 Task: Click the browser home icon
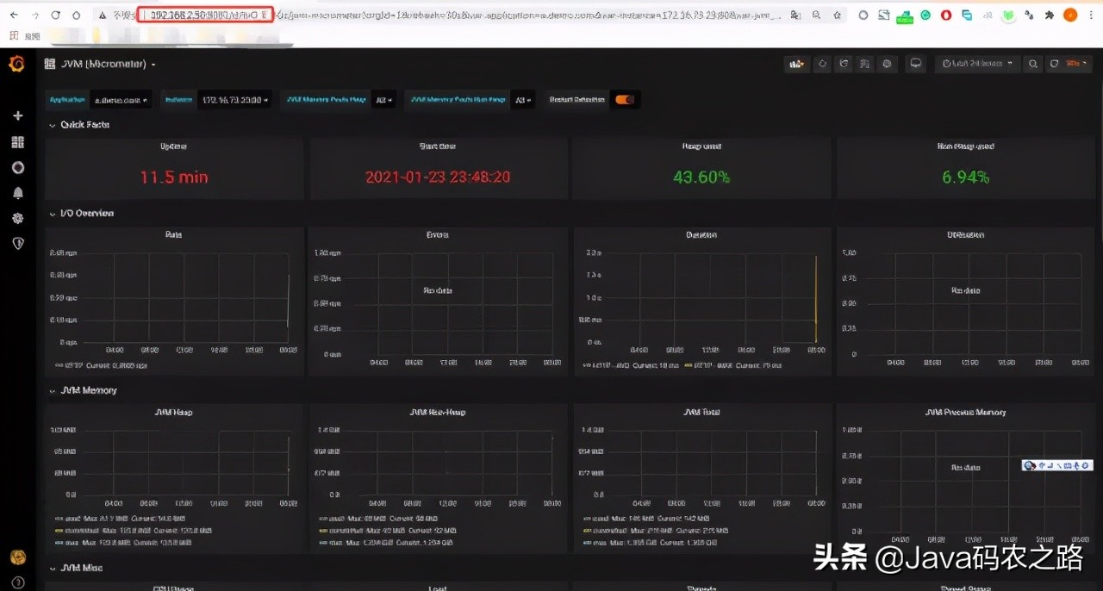(x=77, y=16)
